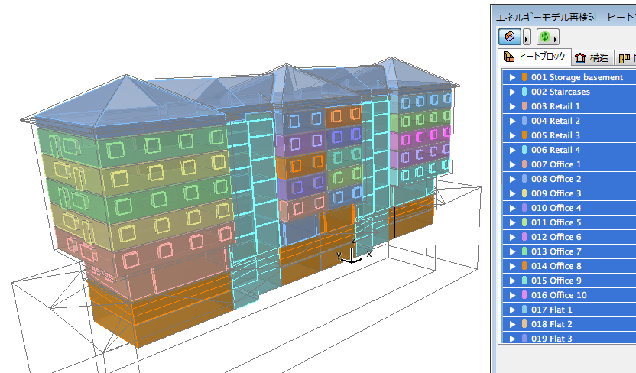Click color swatch of 002 Staircases

(524, 92)
